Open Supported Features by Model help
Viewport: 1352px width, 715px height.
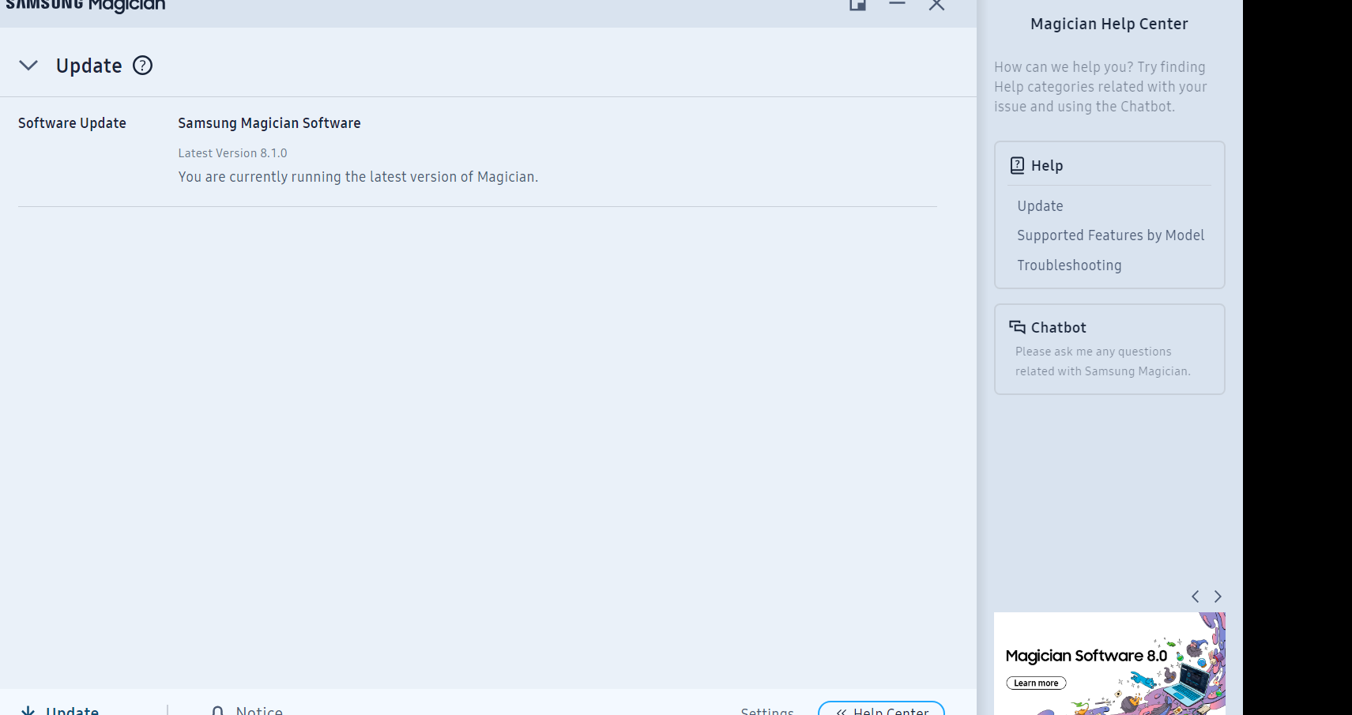click(1110, 235)
